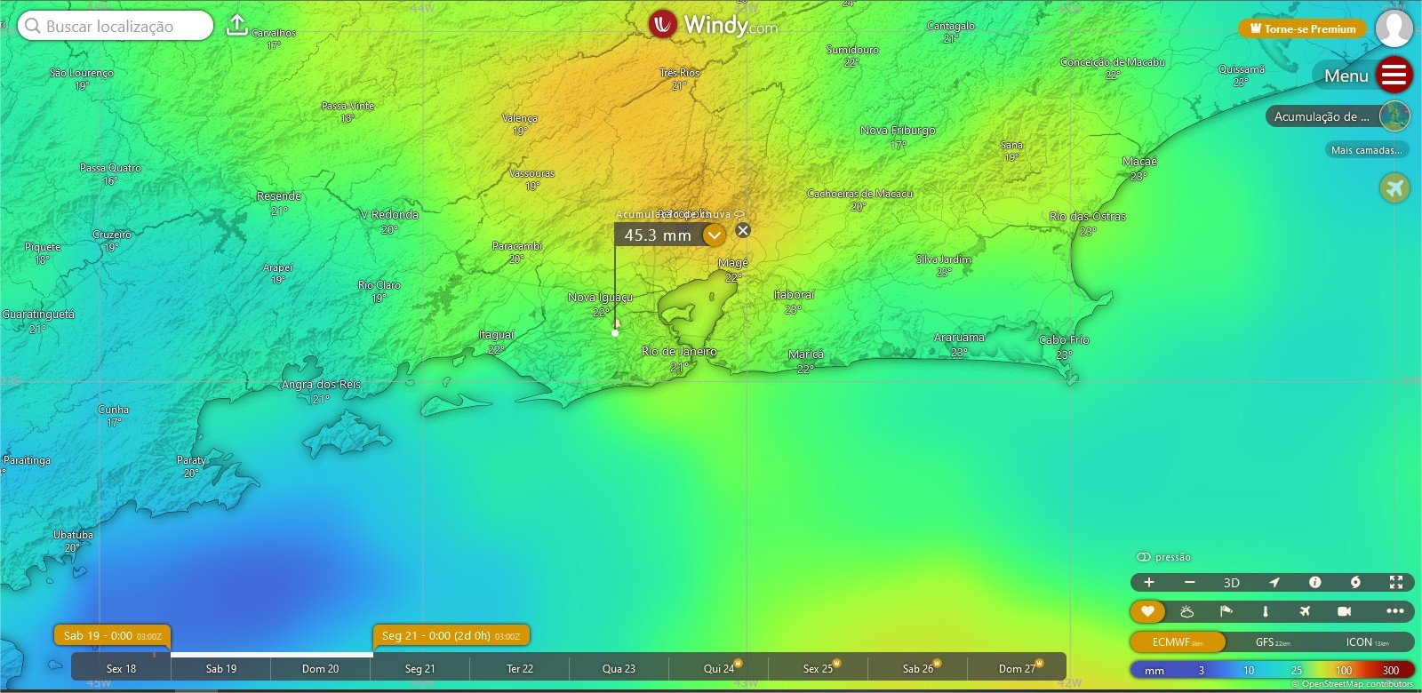The height and width of the screenshot is (693, 1422).
Task: Click Mais camadas to show more layers
Action: [1367, 150]
